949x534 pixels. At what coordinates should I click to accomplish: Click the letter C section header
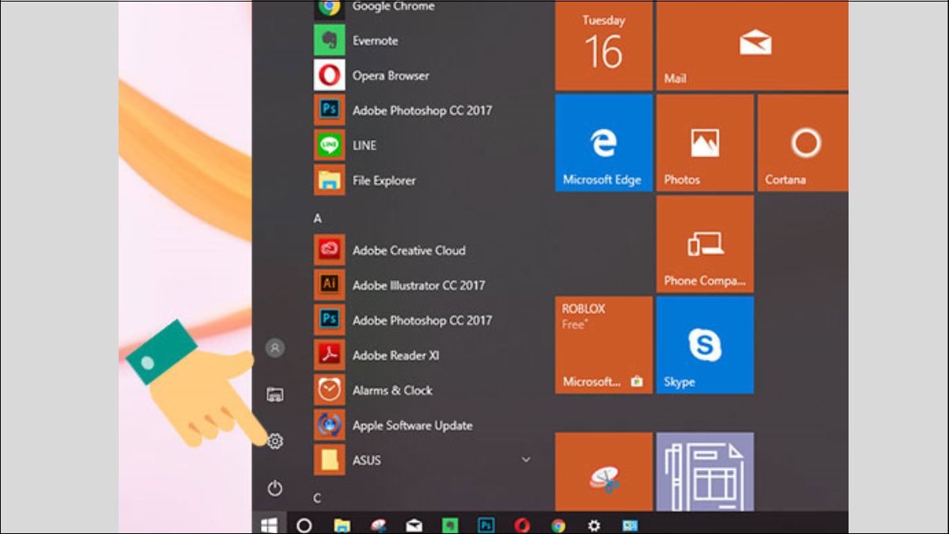click(x=317, y=498)
